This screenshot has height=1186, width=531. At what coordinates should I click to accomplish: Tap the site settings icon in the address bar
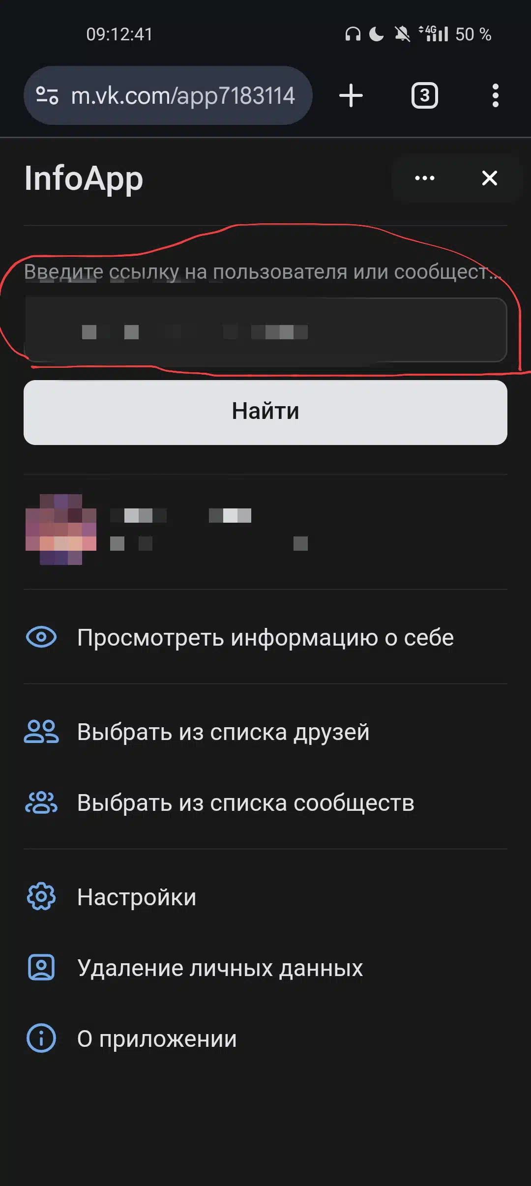47,95
